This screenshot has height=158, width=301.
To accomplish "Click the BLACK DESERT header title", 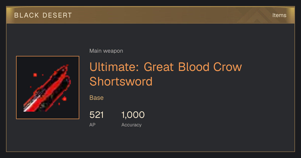I will point(43,15).
